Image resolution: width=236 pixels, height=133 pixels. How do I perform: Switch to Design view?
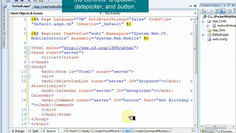coord(18,131)
